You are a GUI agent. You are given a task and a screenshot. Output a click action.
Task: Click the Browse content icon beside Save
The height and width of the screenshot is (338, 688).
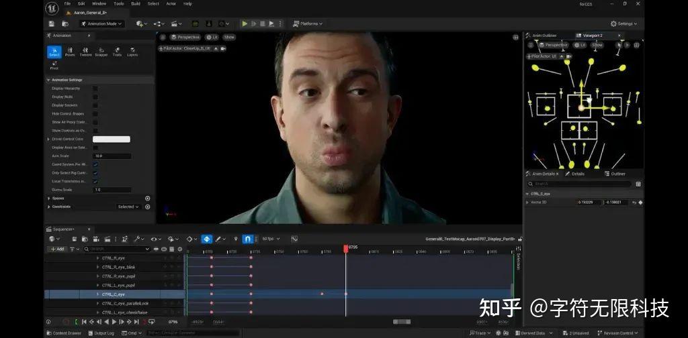coord(65,23)
